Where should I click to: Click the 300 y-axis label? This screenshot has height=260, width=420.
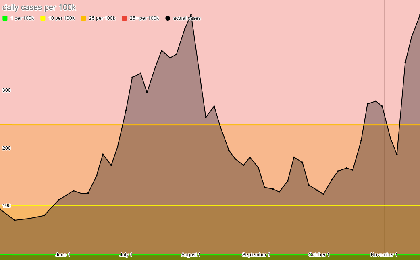click(6, 90)
